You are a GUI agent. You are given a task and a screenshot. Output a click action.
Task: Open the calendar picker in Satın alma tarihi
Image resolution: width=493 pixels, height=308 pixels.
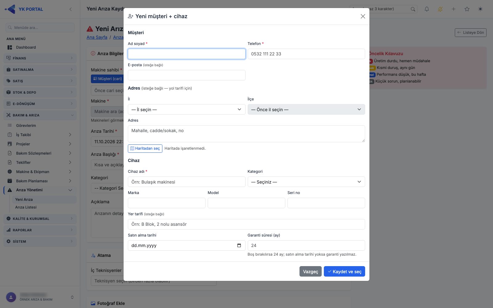tap(239, 245)
